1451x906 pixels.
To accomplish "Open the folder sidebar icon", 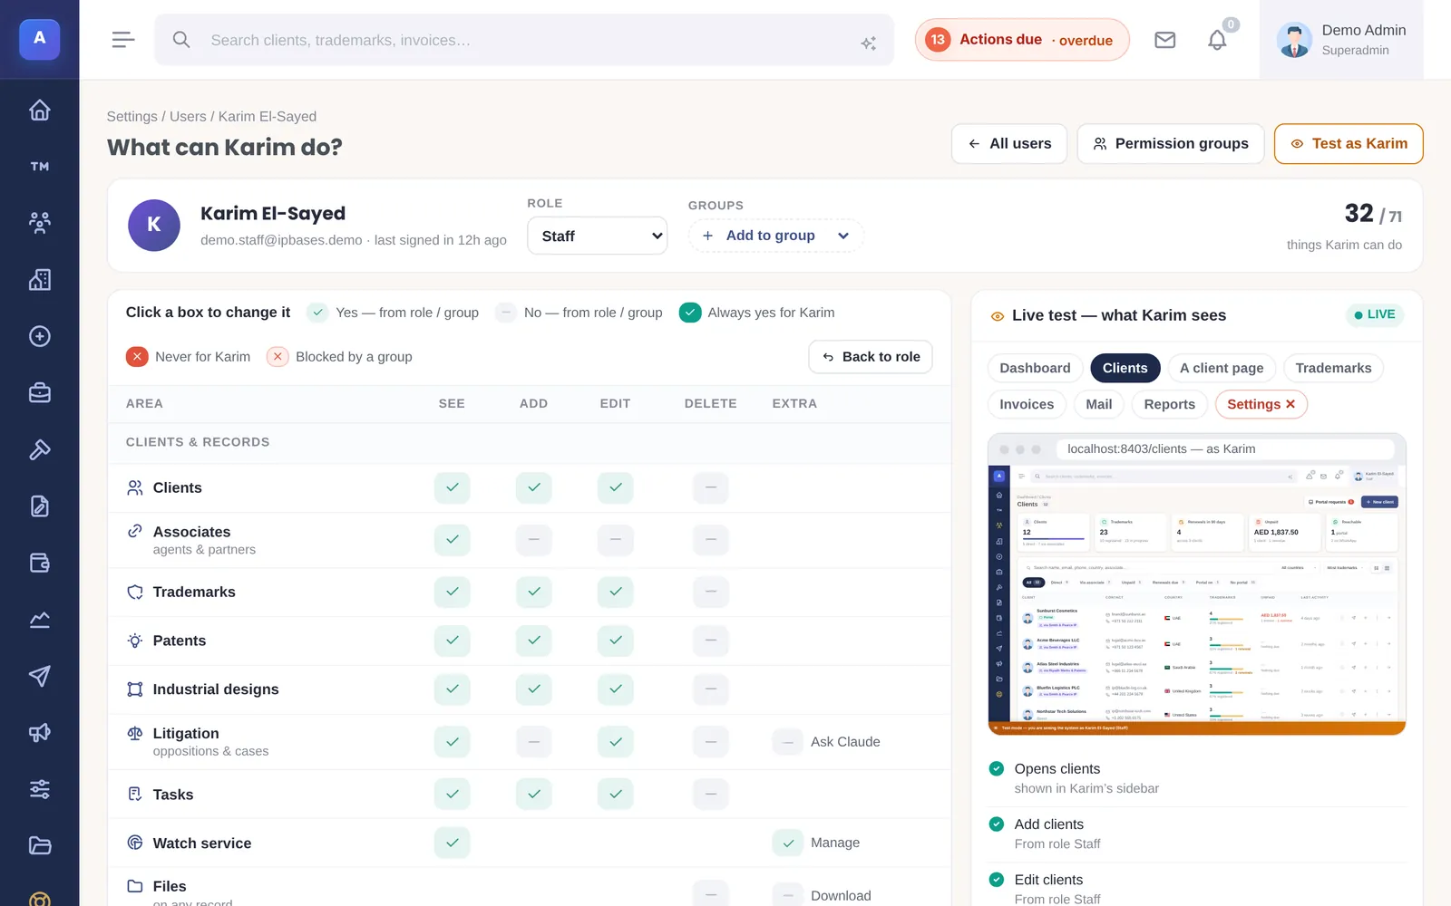I will (39, 846).
